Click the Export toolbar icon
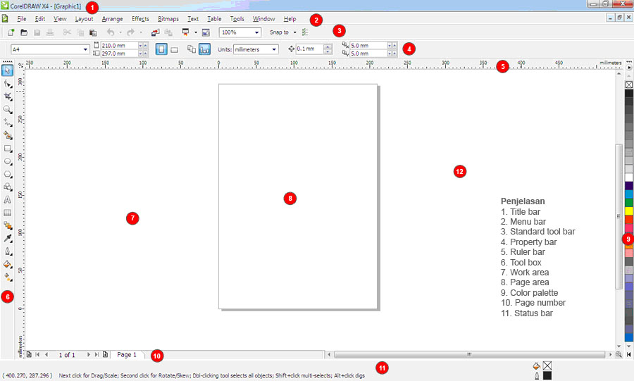This screenshot has height=381, width=634. tap(168, 32)
